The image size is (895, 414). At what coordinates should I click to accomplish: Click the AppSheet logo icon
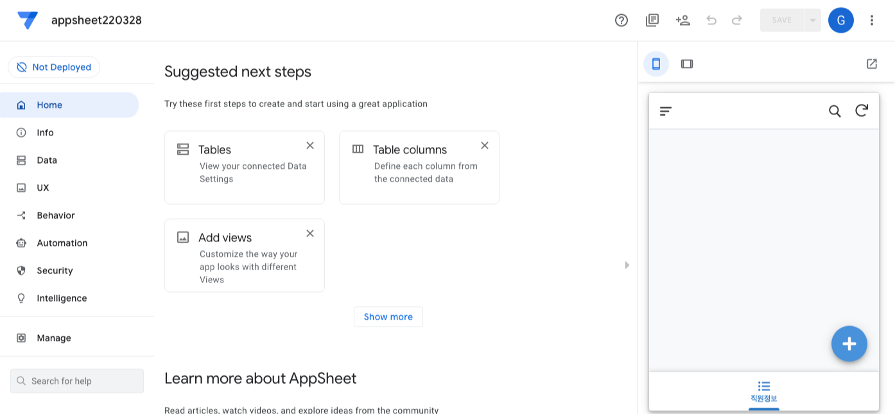[28, 21]
